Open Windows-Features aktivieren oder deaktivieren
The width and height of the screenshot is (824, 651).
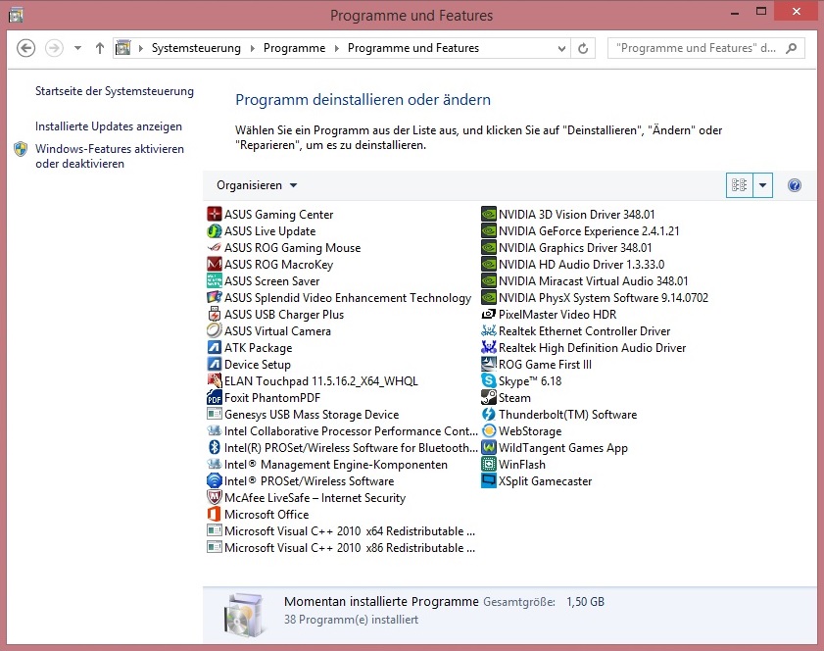(x=110, y=156)
